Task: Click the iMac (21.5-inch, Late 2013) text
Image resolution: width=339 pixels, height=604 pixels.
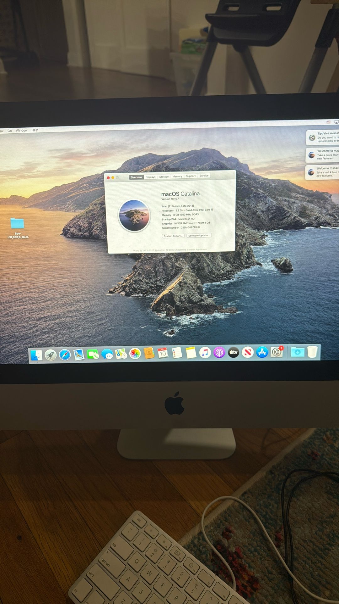Action: [178, 206]
